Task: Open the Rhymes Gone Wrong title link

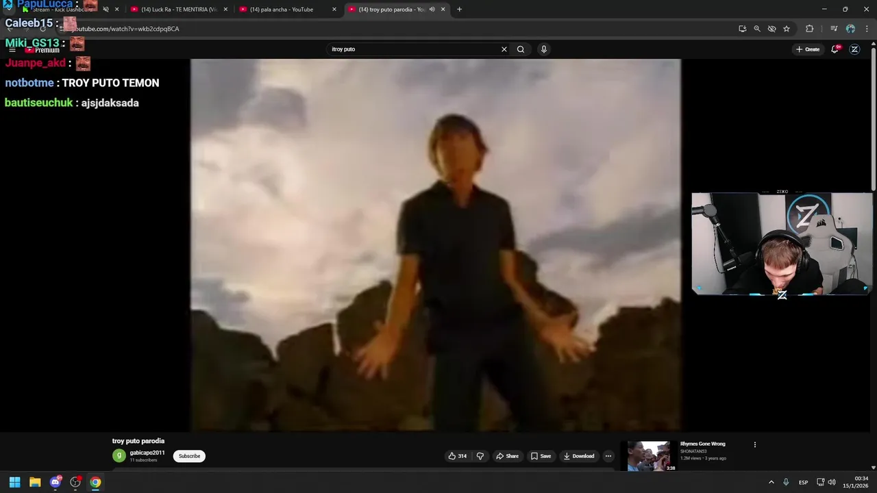Action: coord(702,444)
